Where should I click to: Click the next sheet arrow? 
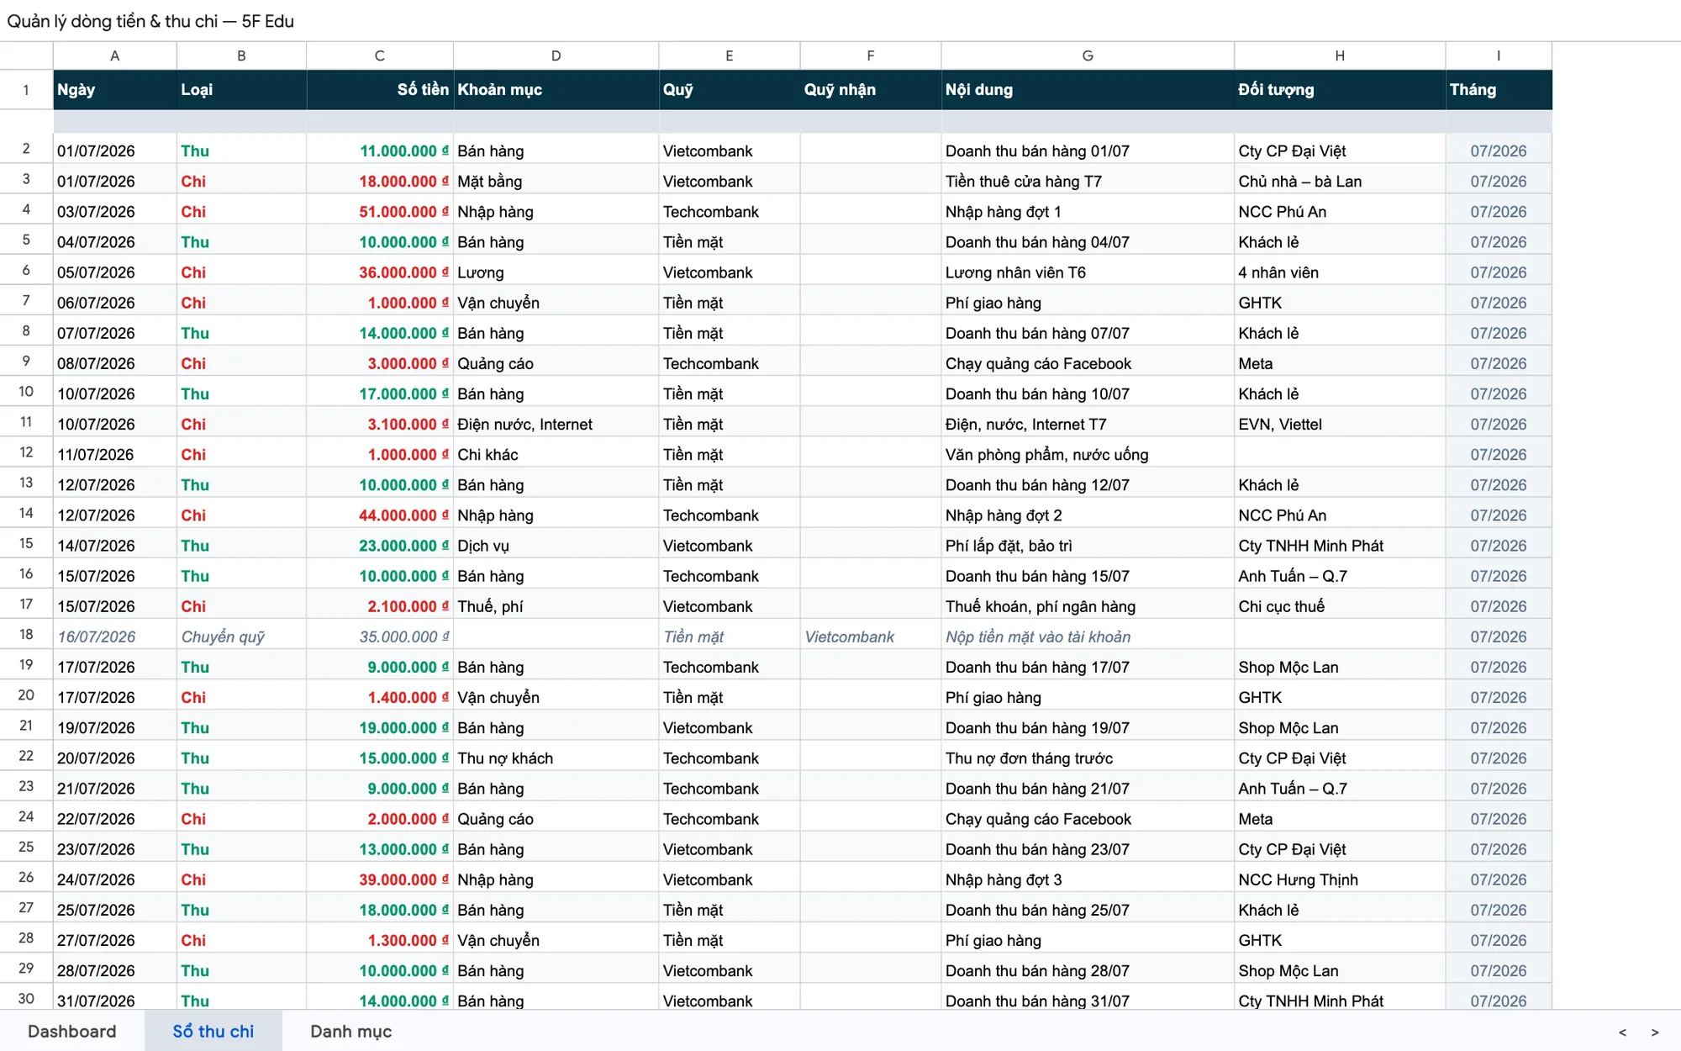[1655, 1032]
